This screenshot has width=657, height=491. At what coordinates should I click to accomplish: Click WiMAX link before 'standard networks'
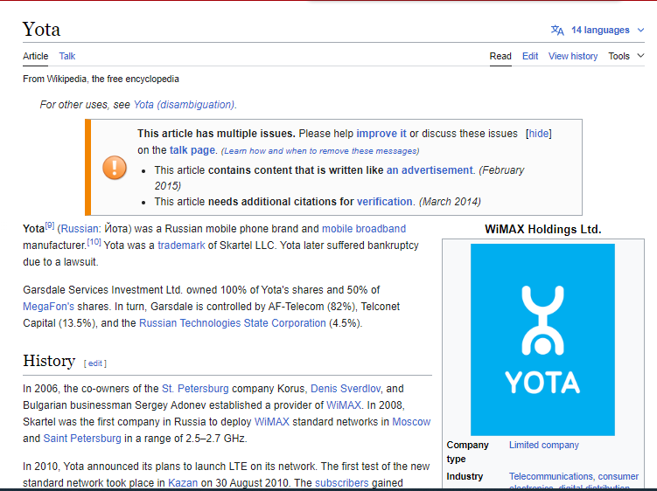click(271, 422)
